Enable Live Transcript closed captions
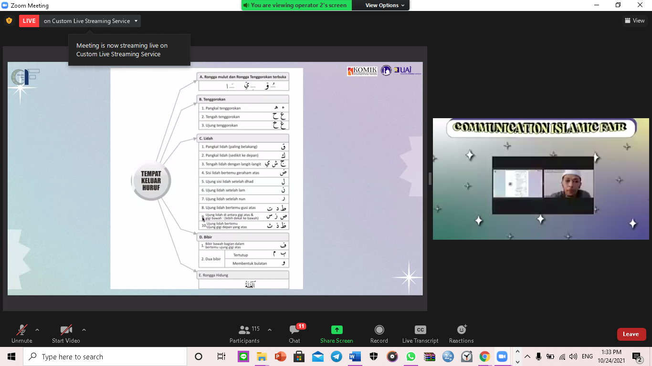 click(x=420, y=330)
